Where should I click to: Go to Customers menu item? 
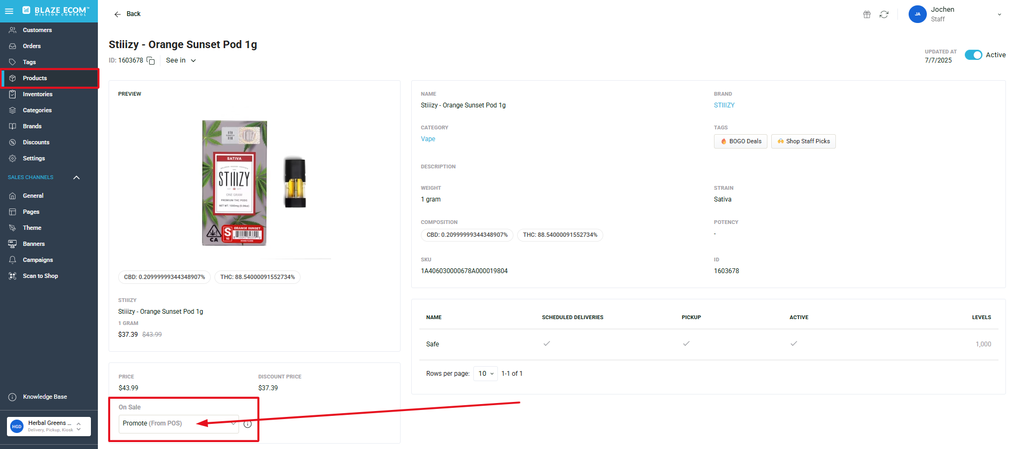(37, 30)
